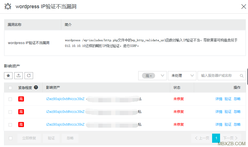Click the 高 severity badge in second row
Viewport: 248px width, 147px height.
pos(21,112)
